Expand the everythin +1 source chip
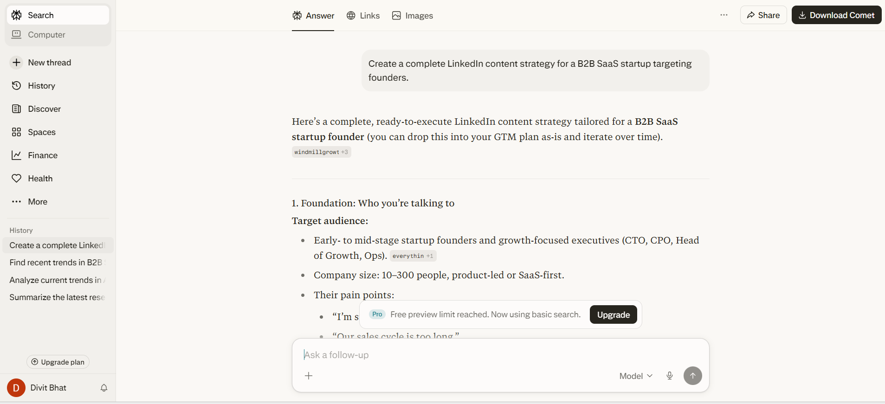This screenshot has height=404, width=885. [x=413, y=256]
